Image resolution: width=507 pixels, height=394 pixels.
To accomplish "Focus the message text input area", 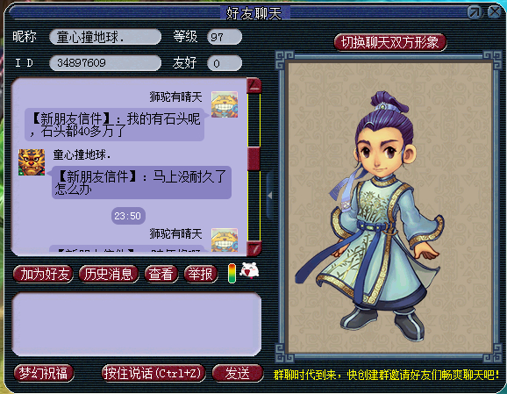I will coord(137,324).
